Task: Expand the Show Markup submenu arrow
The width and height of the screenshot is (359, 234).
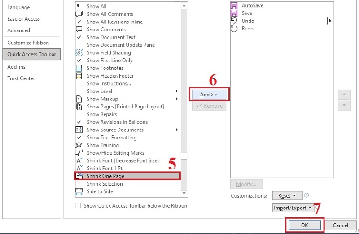Action: [x=176, y=99]
